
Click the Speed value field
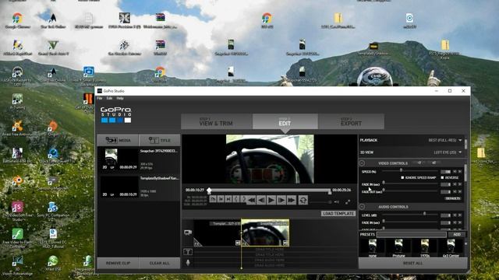pos(445,171)
